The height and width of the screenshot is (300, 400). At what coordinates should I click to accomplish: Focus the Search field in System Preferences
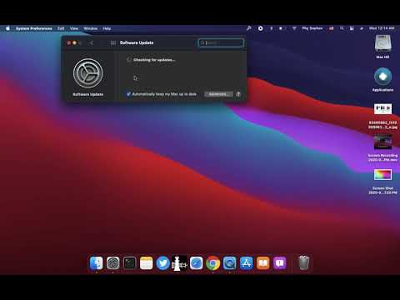tap(221, 42)
